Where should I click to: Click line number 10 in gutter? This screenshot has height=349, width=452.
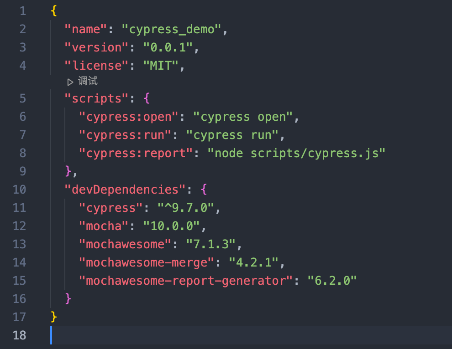(19, 190)
